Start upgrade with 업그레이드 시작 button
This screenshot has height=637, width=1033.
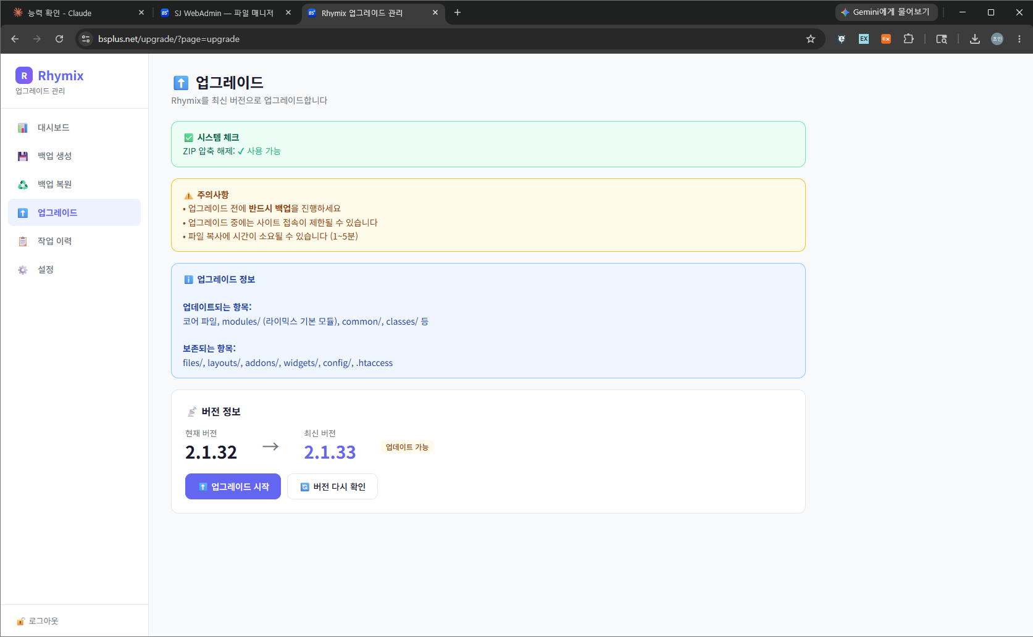233,486
